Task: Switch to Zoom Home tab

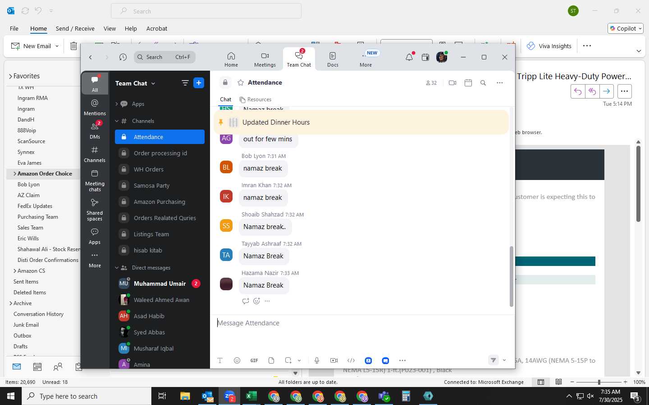Action: click(x=231, y=59)
